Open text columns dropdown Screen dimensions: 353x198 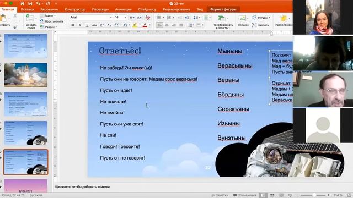[207, 18]
